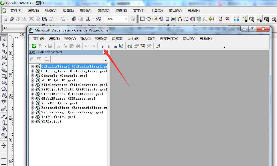Select the Crop tool in CorelDRAW toolbox

point(4,51)
